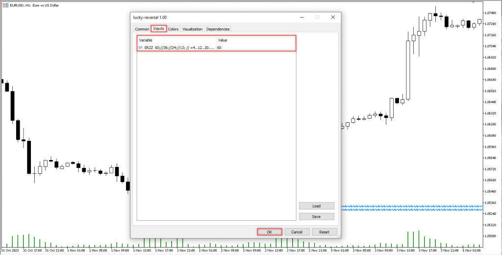Image resolution: width=502 pixels, height=255 pixels.
Task: Reset inputs to defaults
Action: coord(325,232)
